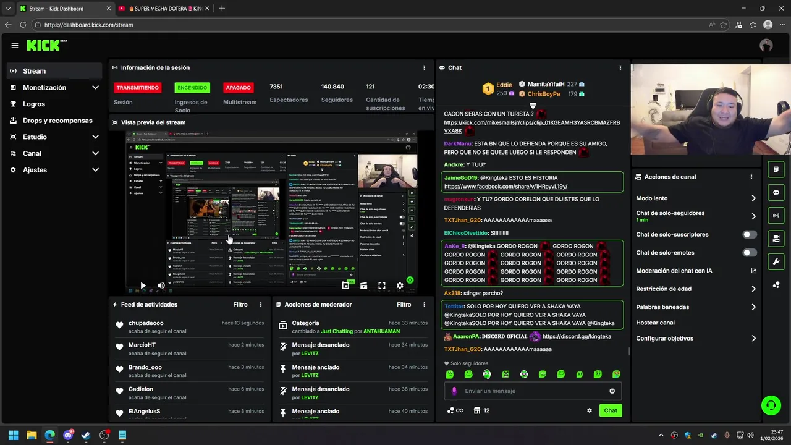Open the discord.gg/kingteka link in chat
The image size is (791, 445).
tap(577, 337)
